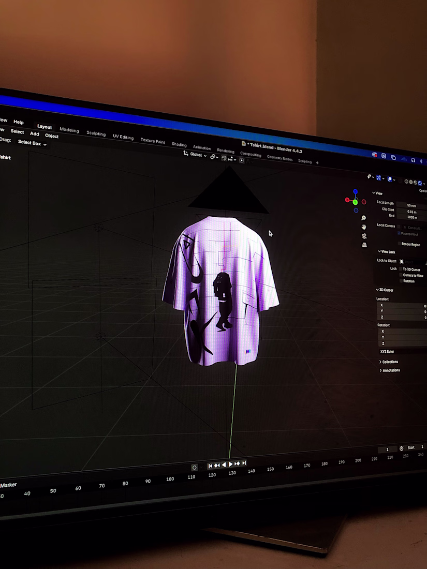Image resolution: width=427 pixels, height=569 pixels.
Task: Click the overlapping windows icon in menu bar
Action: click(393, 157)
